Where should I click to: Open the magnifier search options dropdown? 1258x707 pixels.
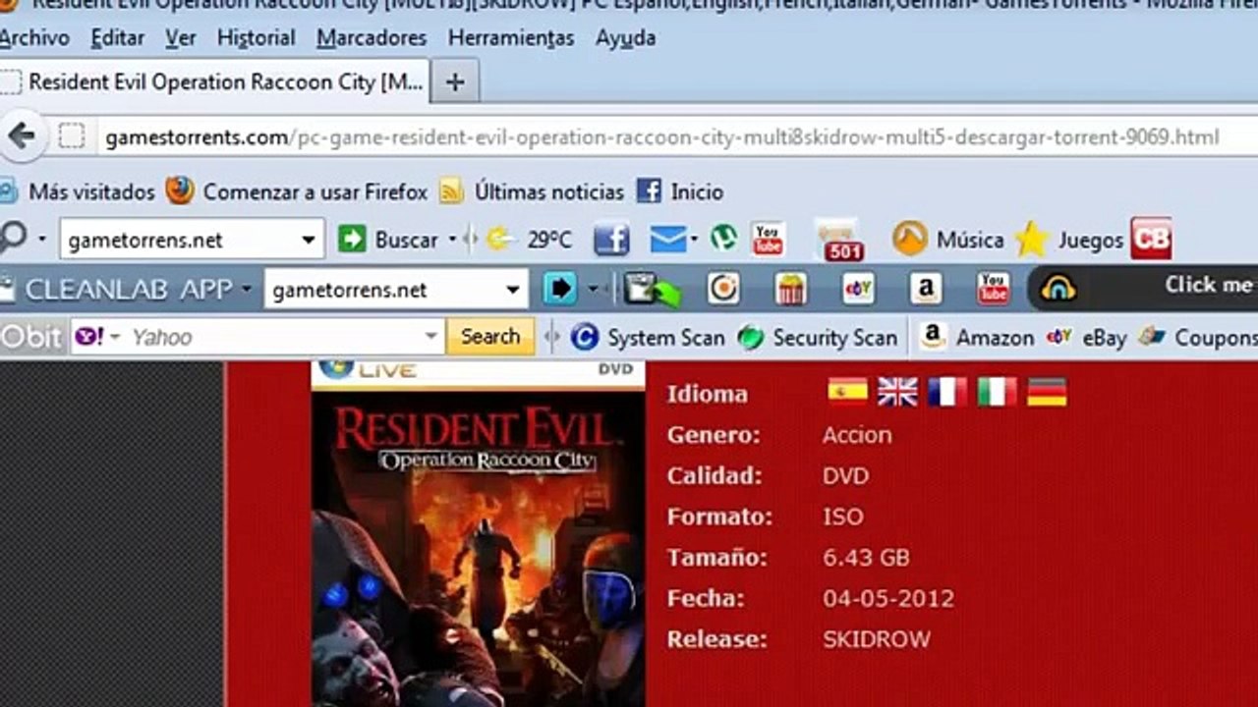tap(42, 239)
